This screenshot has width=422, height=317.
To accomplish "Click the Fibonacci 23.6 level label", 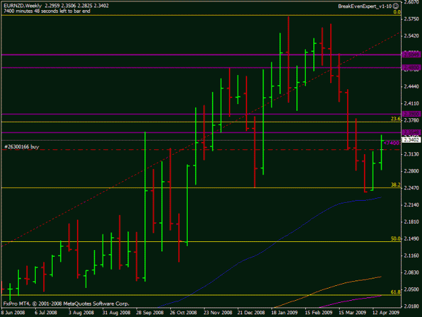I will pyautogui.click(x=396, y=119).
